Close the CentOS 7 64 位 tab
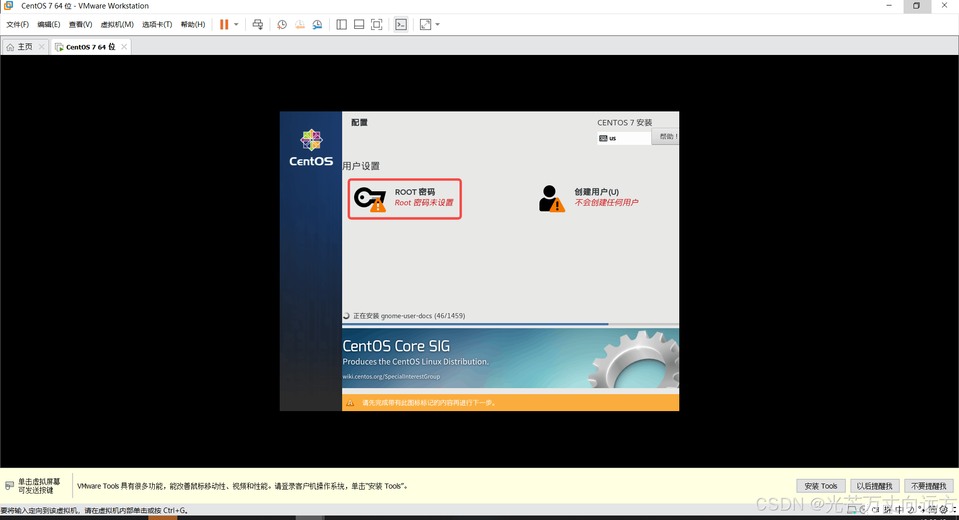The width and height of the screenshot is (959, 520). [x=124, y=46]
